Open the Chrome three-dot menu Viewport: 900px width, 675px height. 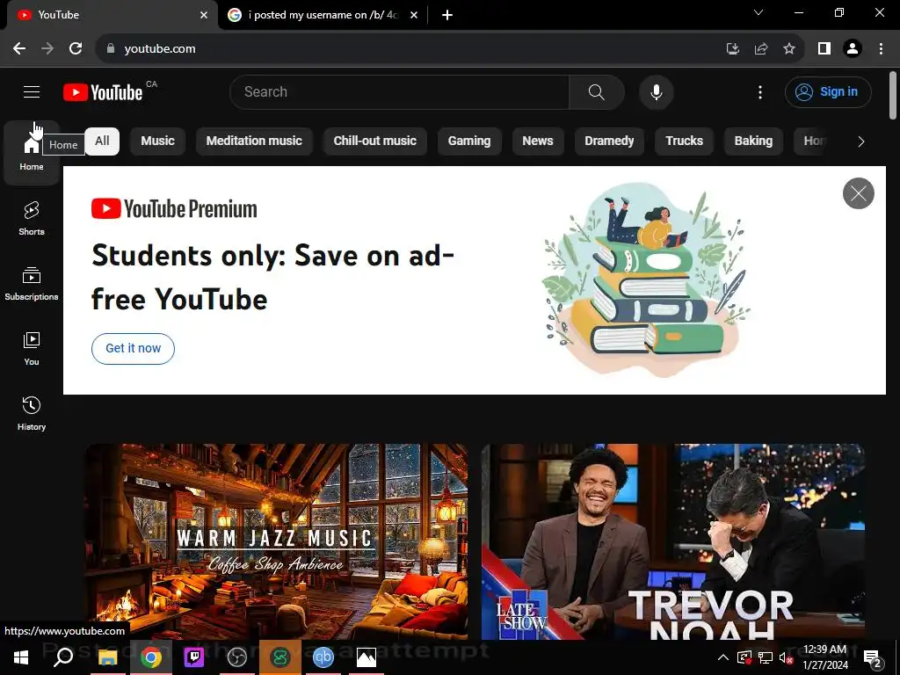[881, 49]
